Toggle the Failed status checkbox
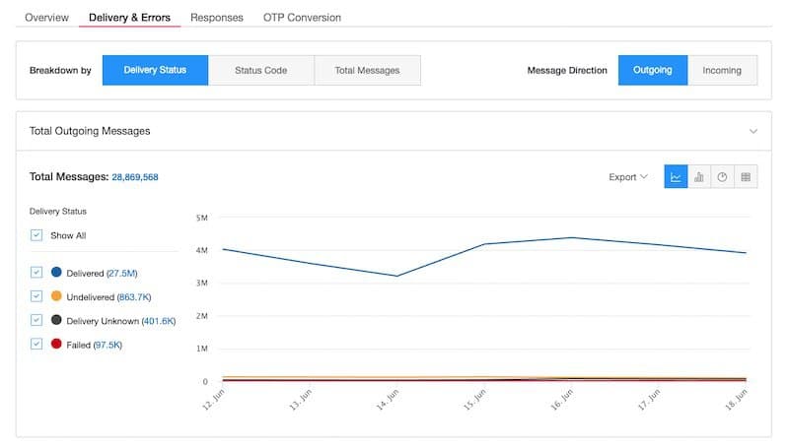Viewport: 789px width, 445px height. click(x=36, y=344)
